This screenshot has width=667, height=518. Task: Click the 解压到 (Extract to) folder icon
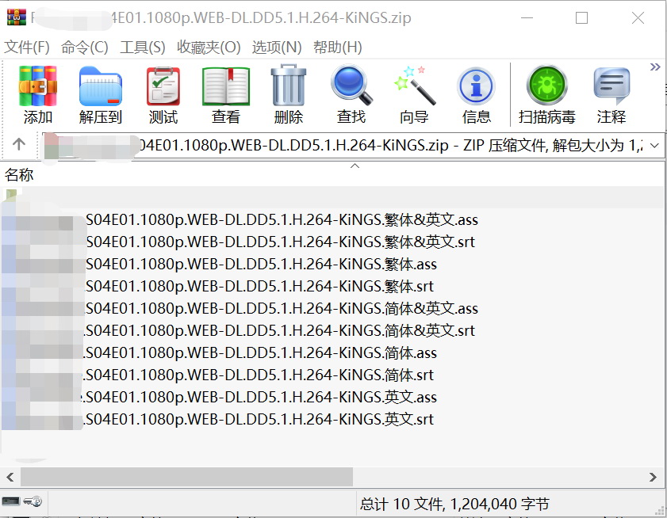[101, 86]
